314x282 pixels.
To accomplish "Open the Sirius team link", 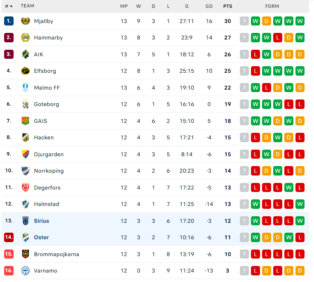I will (42, 221).
